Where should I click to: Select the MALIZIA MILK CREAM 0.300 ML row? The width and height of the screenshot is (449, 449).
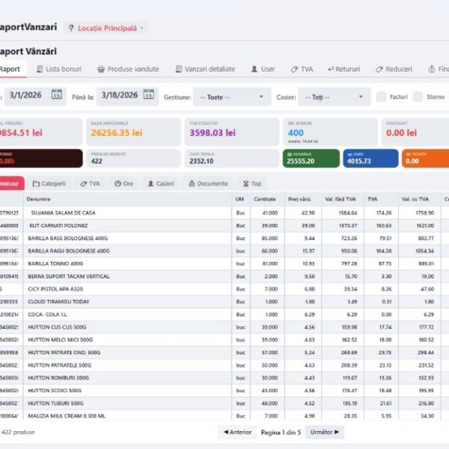pyautogui.click(x=224, y=416)
